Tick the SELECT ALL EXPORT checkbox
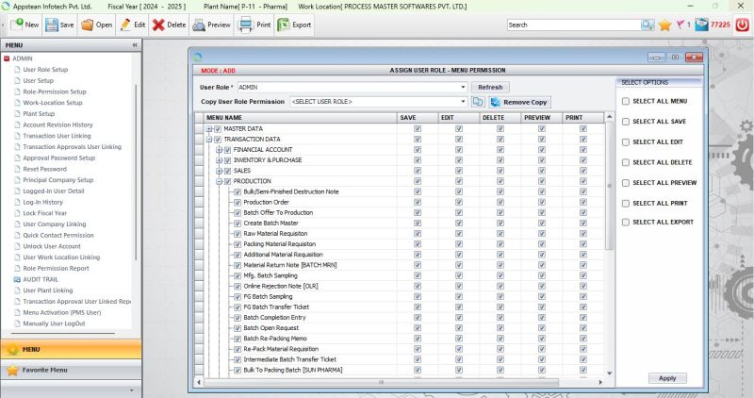 point(626,223)
